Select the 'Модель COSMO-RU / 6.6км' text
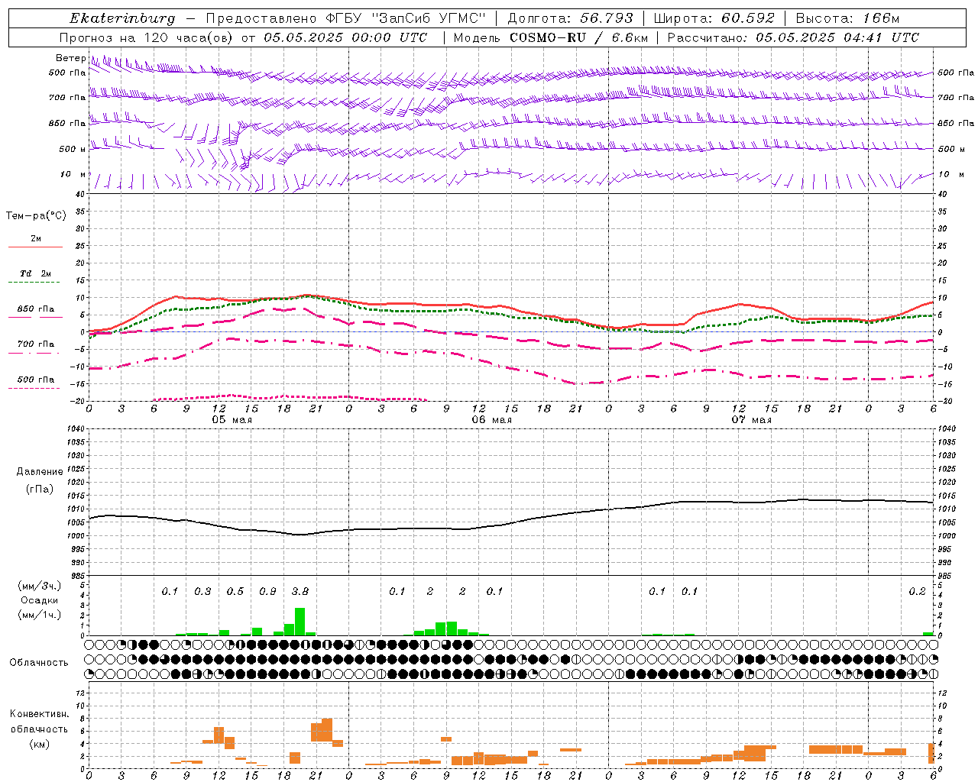Image resolution: width=978 pixels, height=782 pixels. 551,37
